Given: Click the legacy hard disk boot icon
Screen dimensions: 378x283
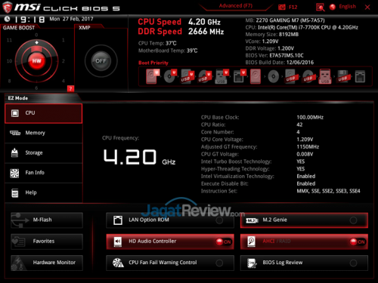Looking at the screenshot, I should coord(256,76).
